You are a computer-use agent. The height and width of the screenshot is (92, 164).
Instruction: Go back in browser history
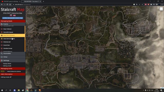click(2, 5)
